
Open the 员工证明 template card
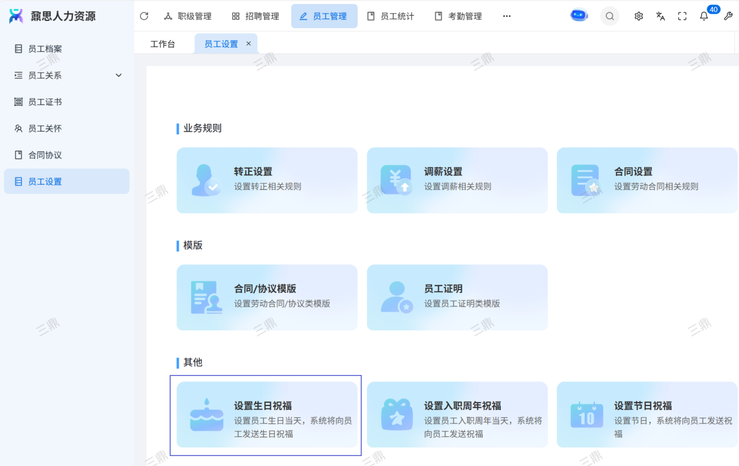[457, 297]
